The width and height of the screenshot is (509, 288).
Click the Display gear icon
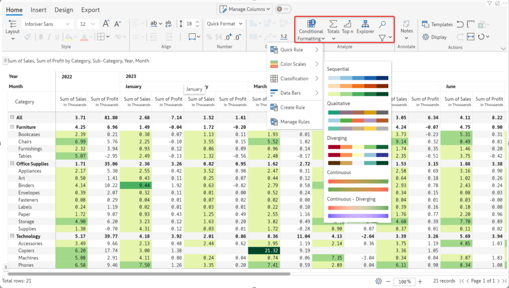pos(426,37)
